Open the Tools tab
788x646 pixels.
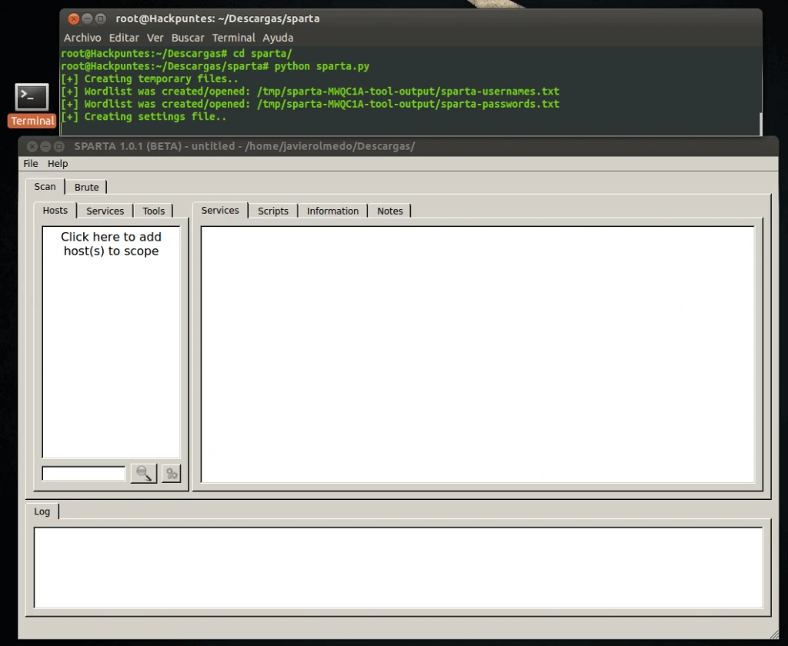pyautogui.click(x=153, y=211)
